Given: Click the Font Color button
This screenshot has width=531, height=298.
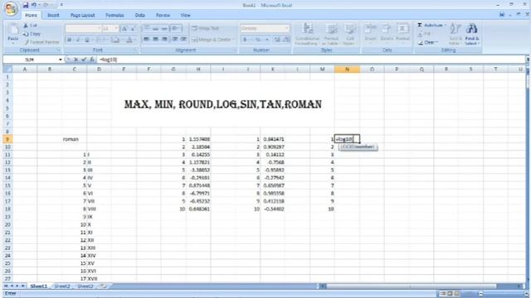Looking at the screenshot, I should click(x=129, y=41).
